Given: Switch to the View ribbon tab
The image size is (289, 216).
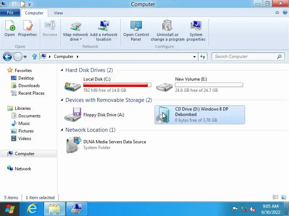Looking at the screenshot, I should point(58,13).
